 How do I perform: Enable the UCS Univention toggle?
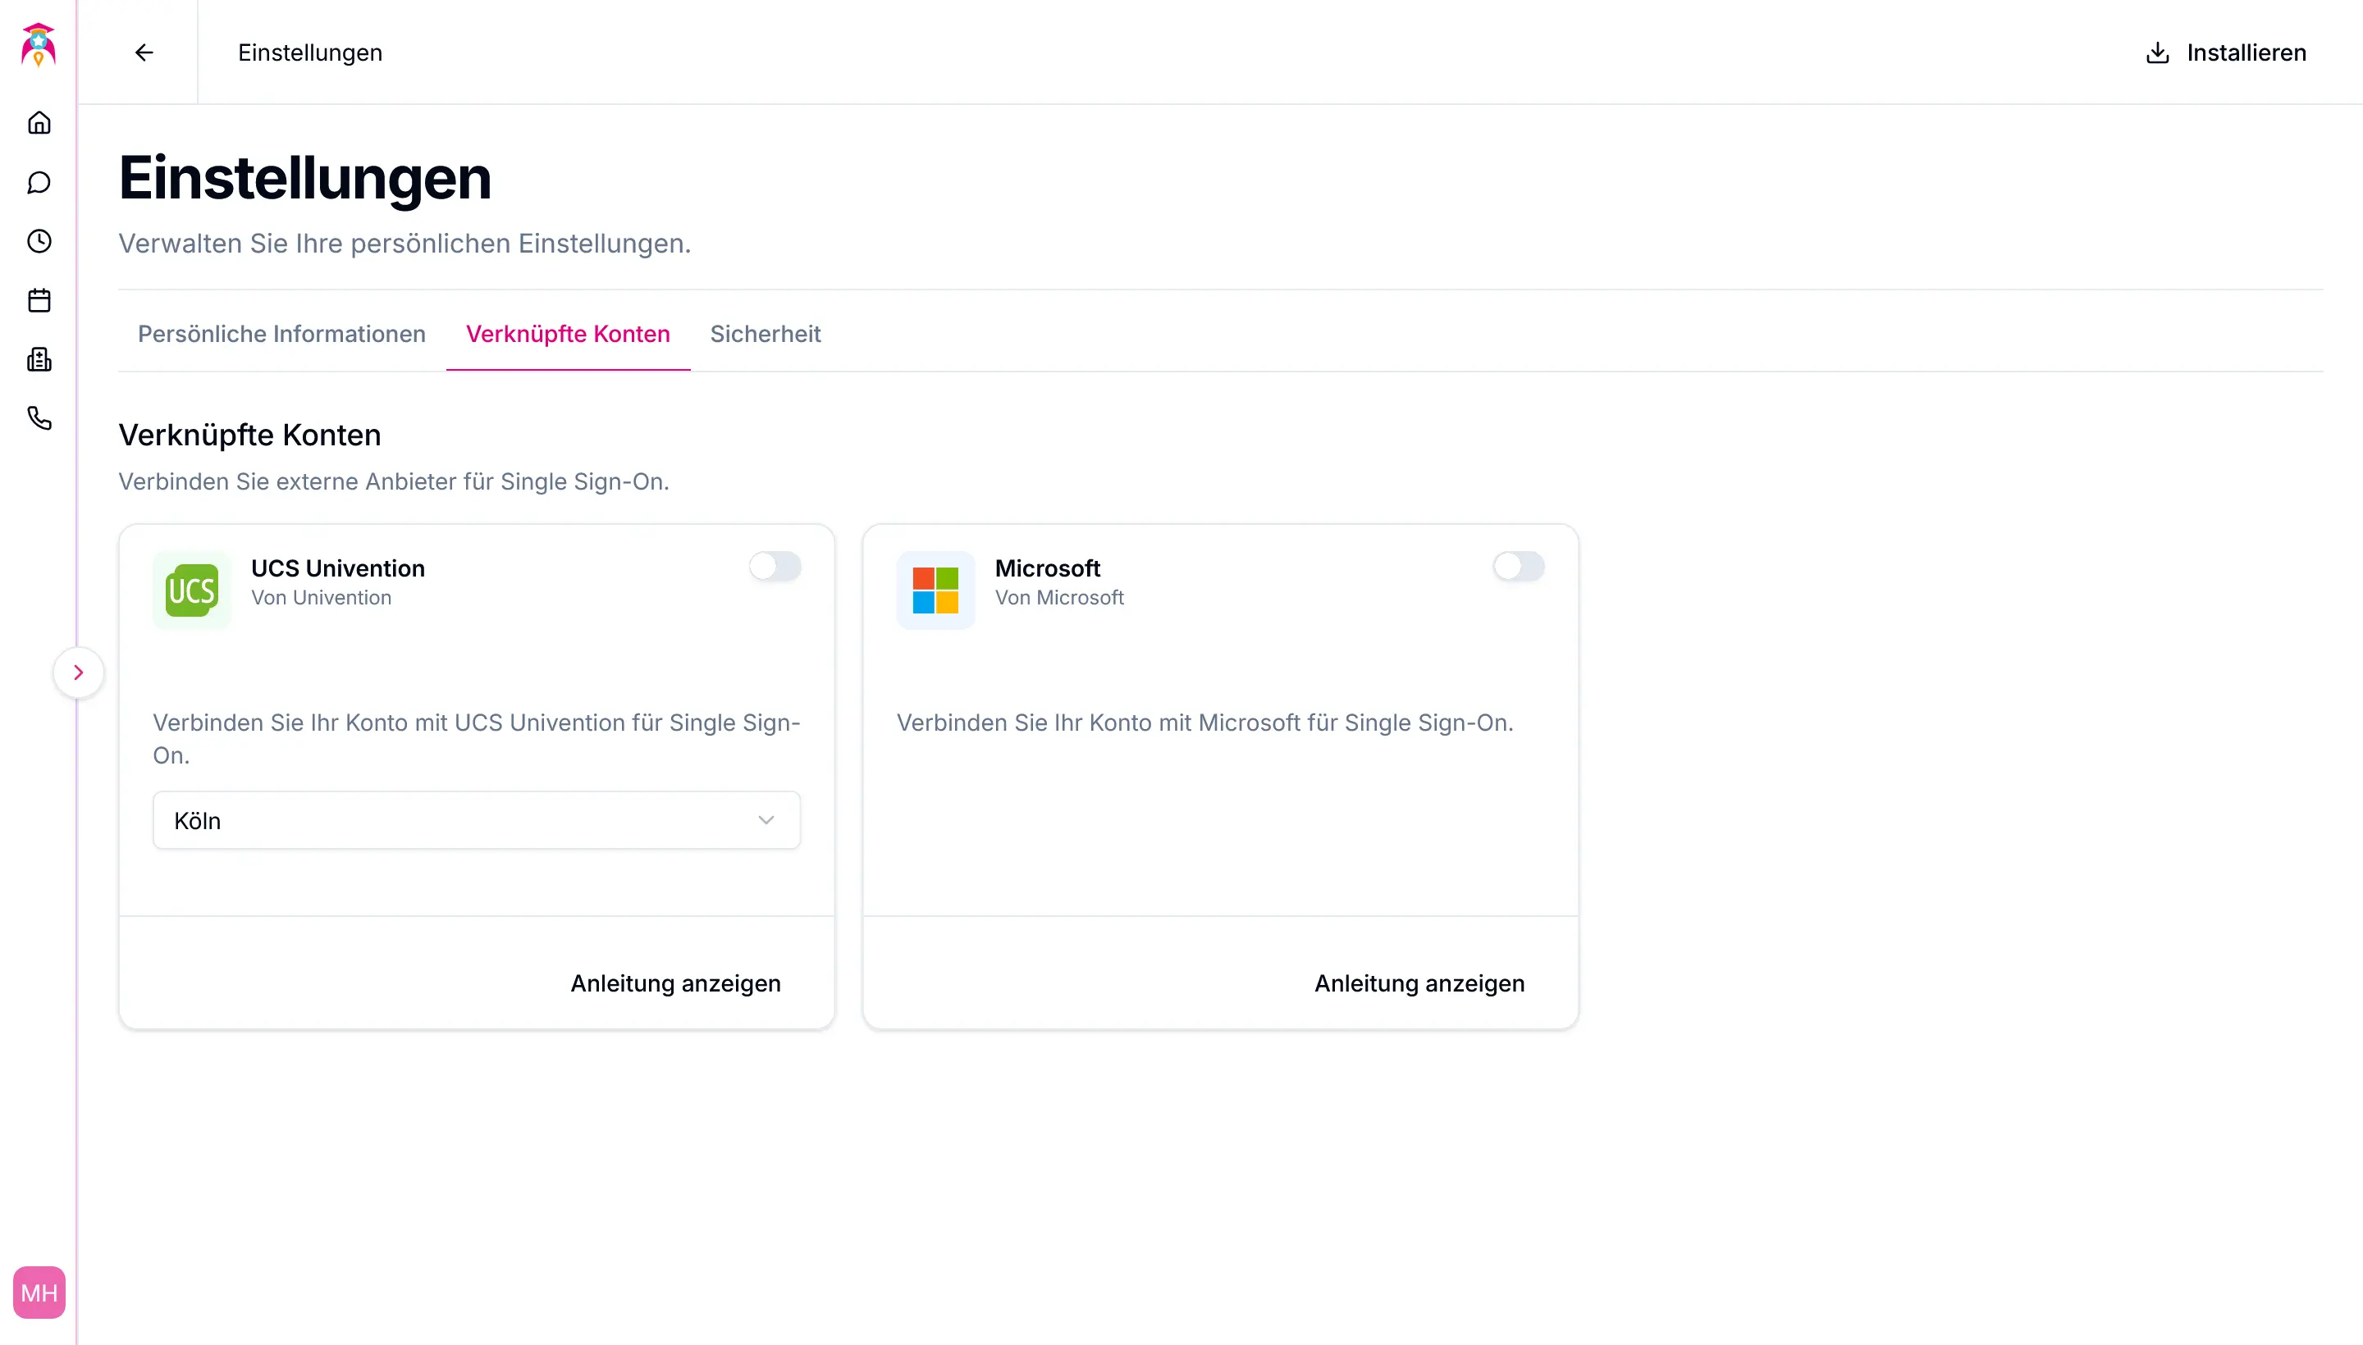[775, 566]
